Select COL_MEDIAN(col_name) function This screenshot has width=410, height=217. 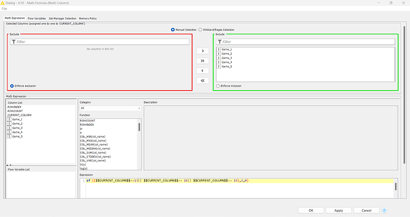coord(95,149)
